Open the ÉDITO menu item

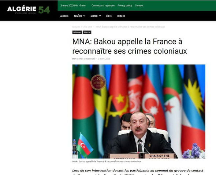109,16
